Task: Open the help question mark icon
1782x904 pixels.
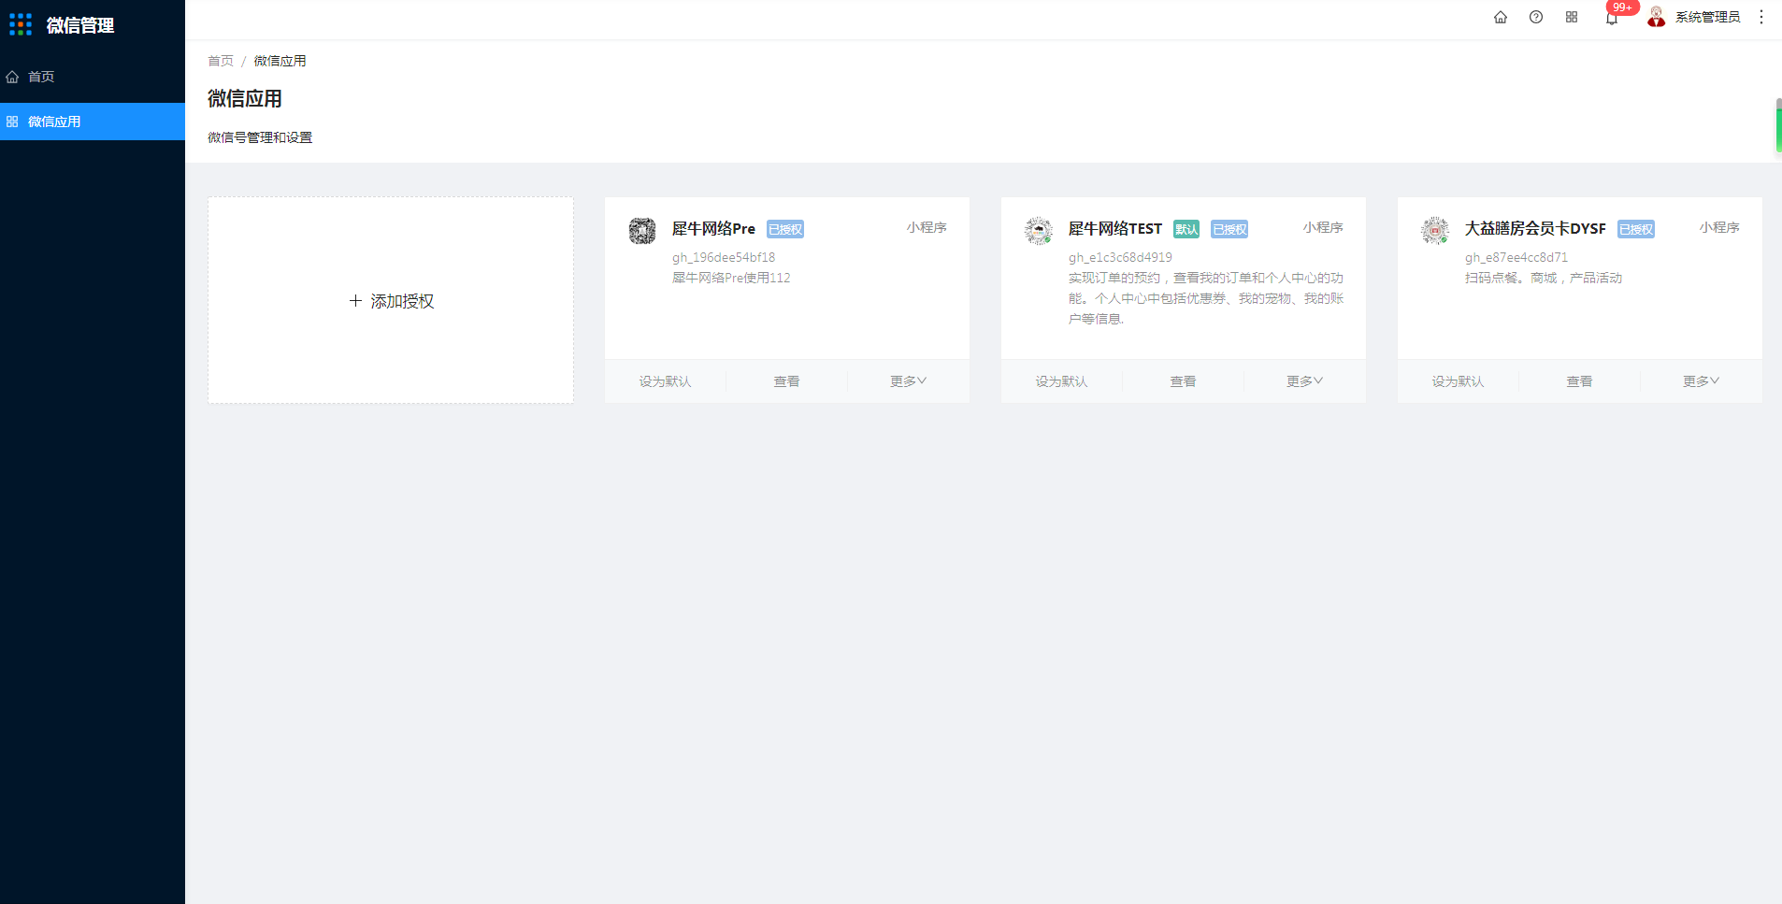Action: (1536, 17)
